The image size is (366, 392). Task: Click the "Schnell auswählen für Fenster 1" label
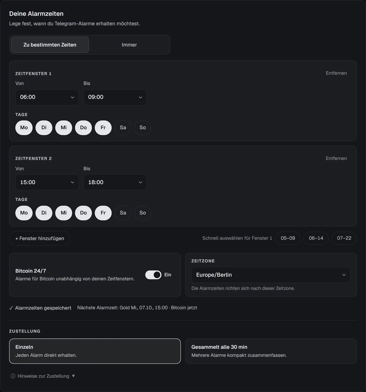coord(237,238)
